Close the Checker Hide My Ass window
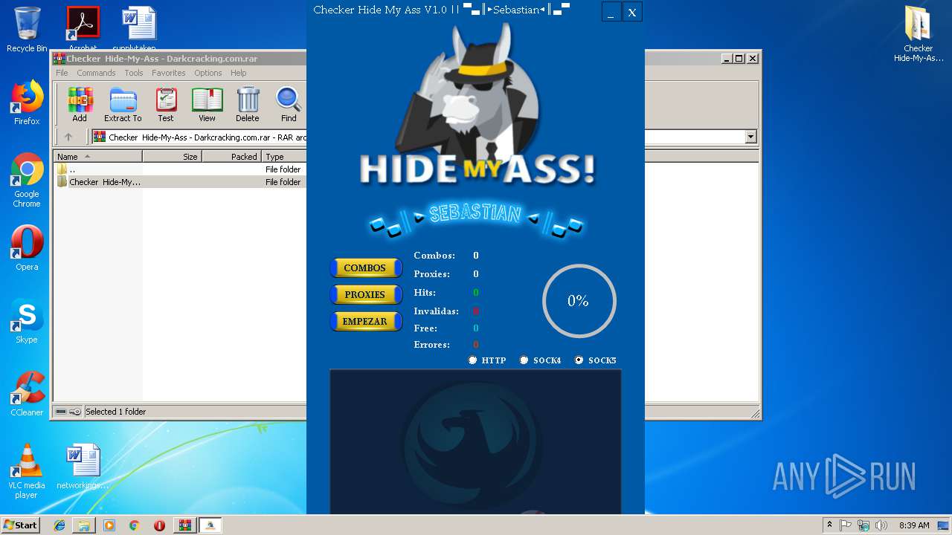 click(x=632, y=12)
